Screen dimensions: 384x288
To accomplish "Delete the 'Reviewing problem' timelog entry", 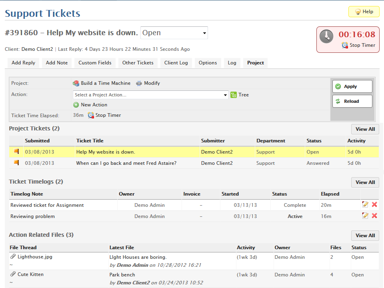I will [x=374, y=216].
